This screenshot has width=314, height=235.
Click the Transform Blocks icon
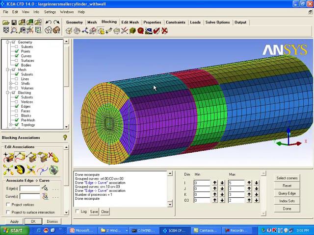[x=117, y=31]
